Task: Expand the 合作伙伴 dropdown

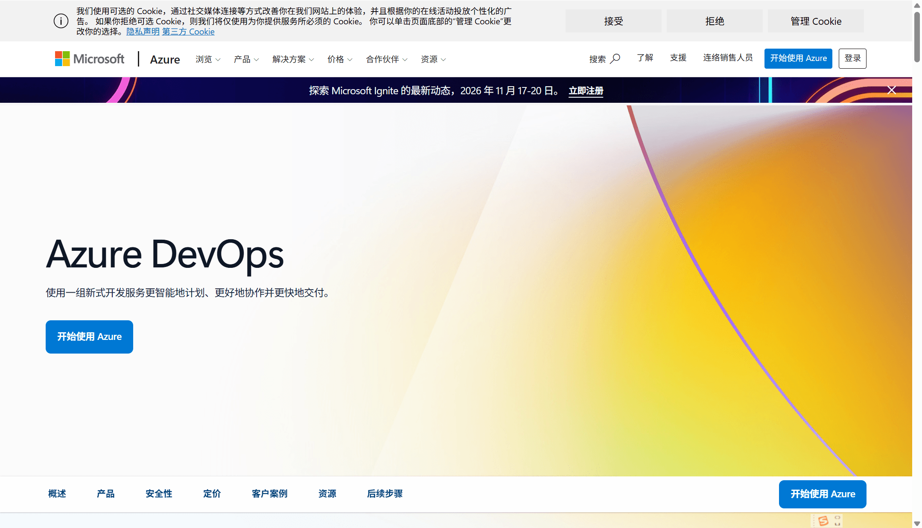Action: click(387, 59)
